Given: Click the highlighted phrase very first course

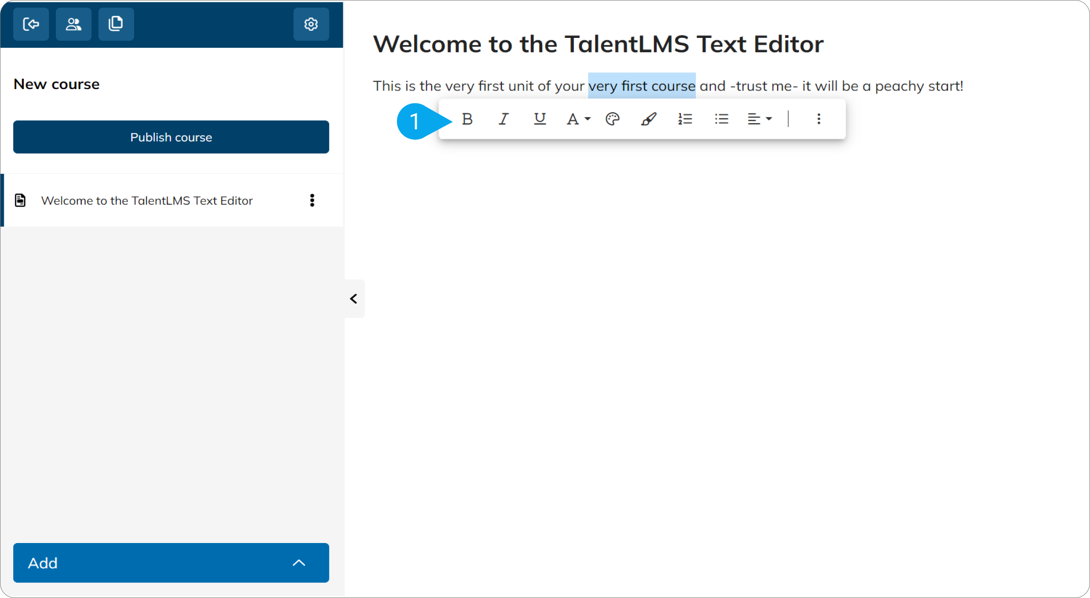Looking at the screenshot, I should point(642,86).
